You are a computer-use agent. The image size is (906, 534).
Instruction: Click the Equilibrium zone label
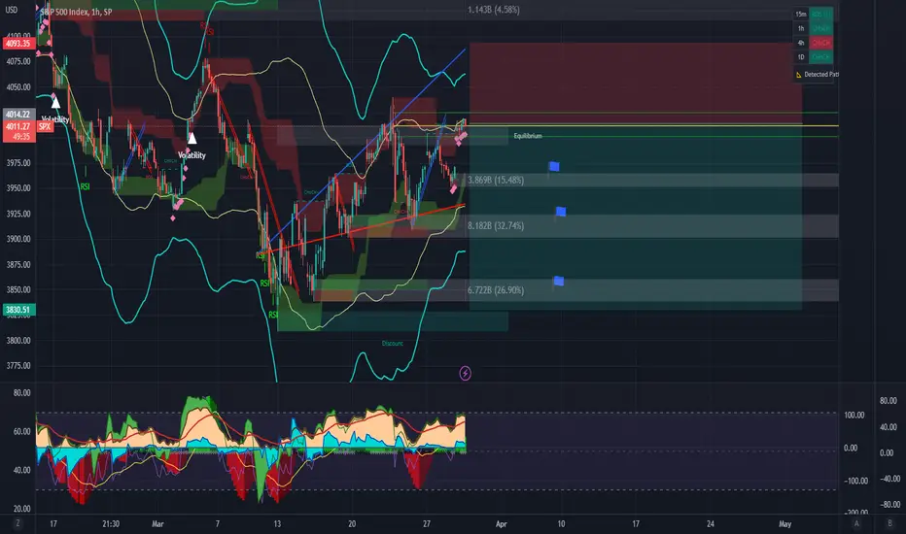[528, 136]
